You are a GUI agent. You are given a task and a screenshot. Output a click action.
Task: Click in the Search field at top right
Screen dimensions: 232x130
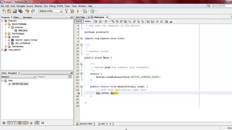pos(221,6)
